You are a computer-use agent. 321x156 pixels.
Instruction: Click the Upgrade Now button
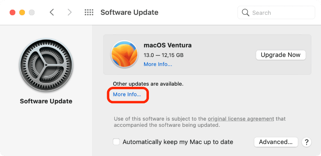pos(280,55)
